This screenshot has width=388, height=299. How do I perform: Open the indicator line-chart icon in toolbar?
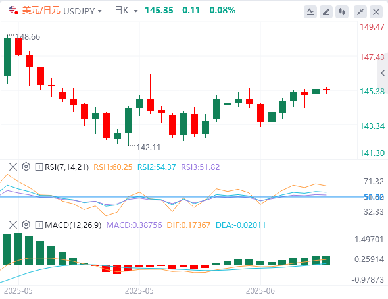point(310,12)
